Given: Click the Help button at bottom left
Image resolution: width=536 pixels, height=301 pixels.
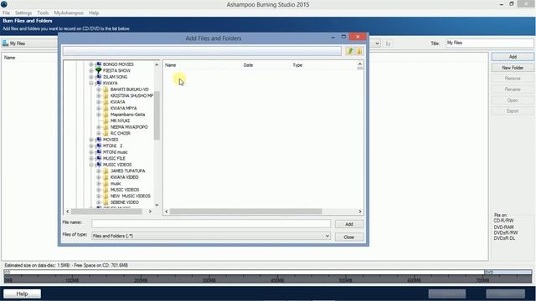Looking at the screenshot, I should tap(23, 293).
